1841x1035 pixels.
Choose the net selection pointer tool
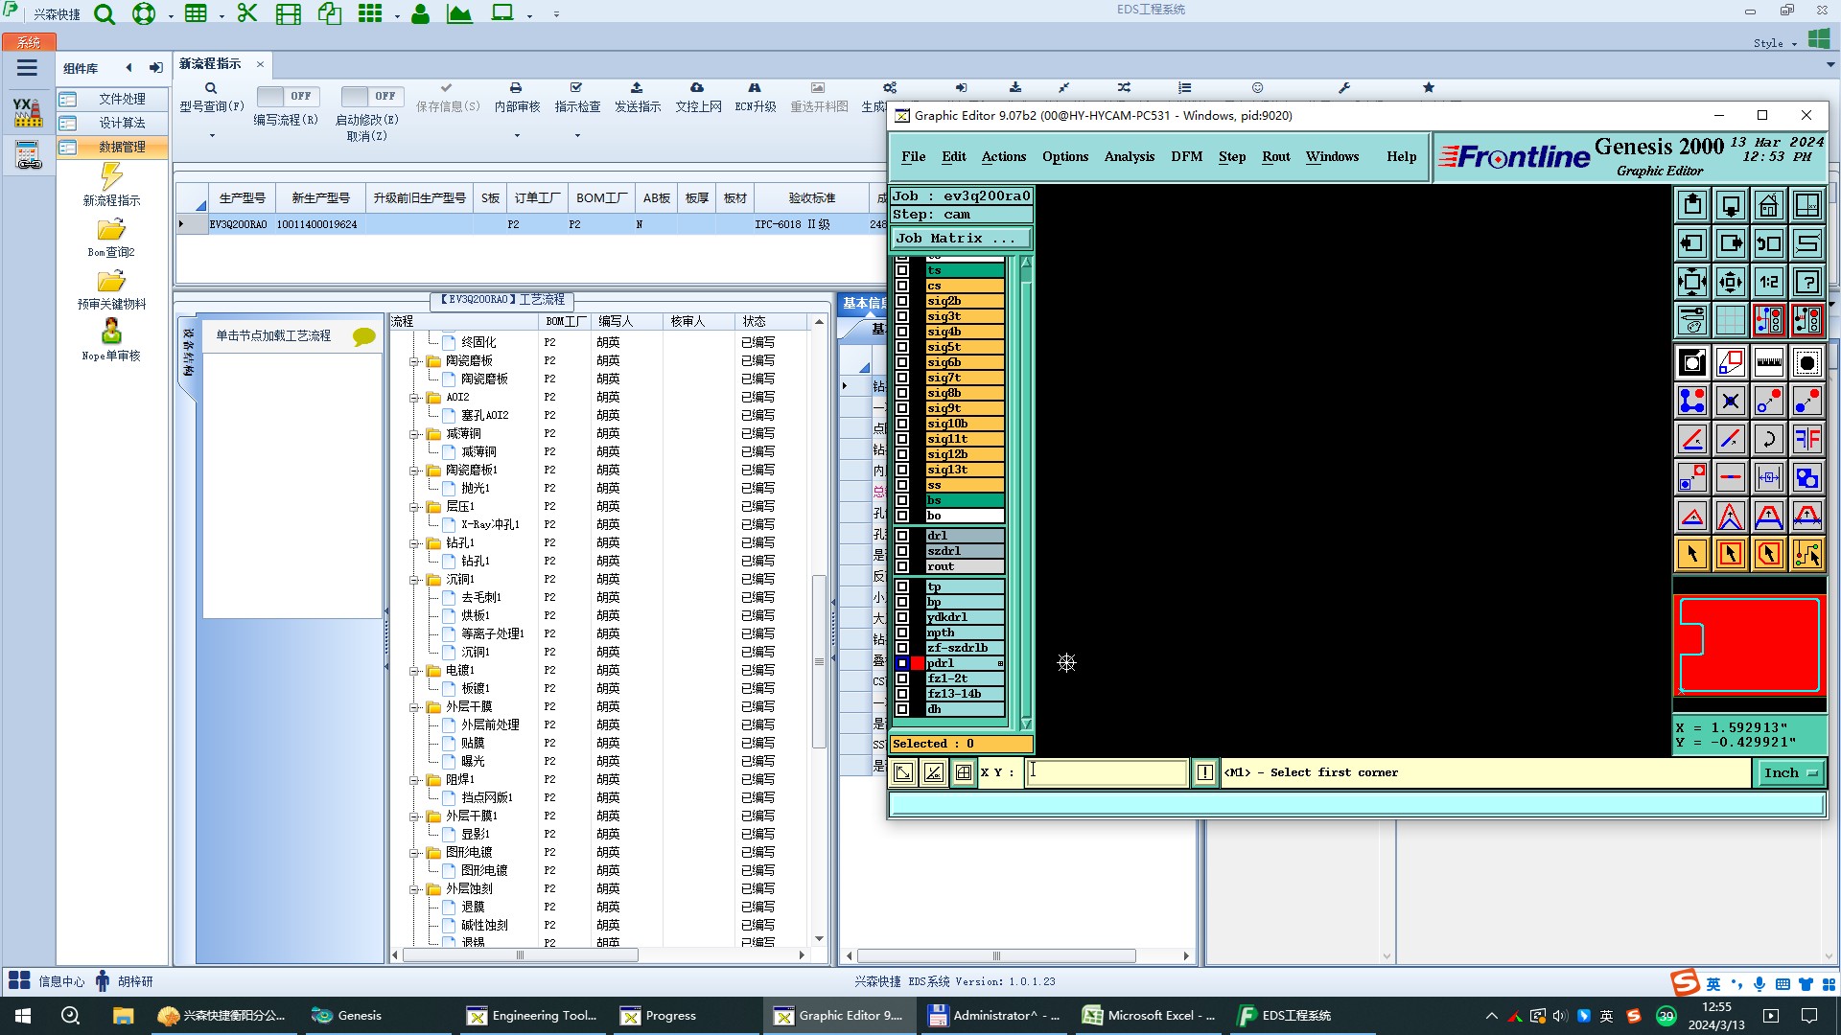coord(1806,554)
